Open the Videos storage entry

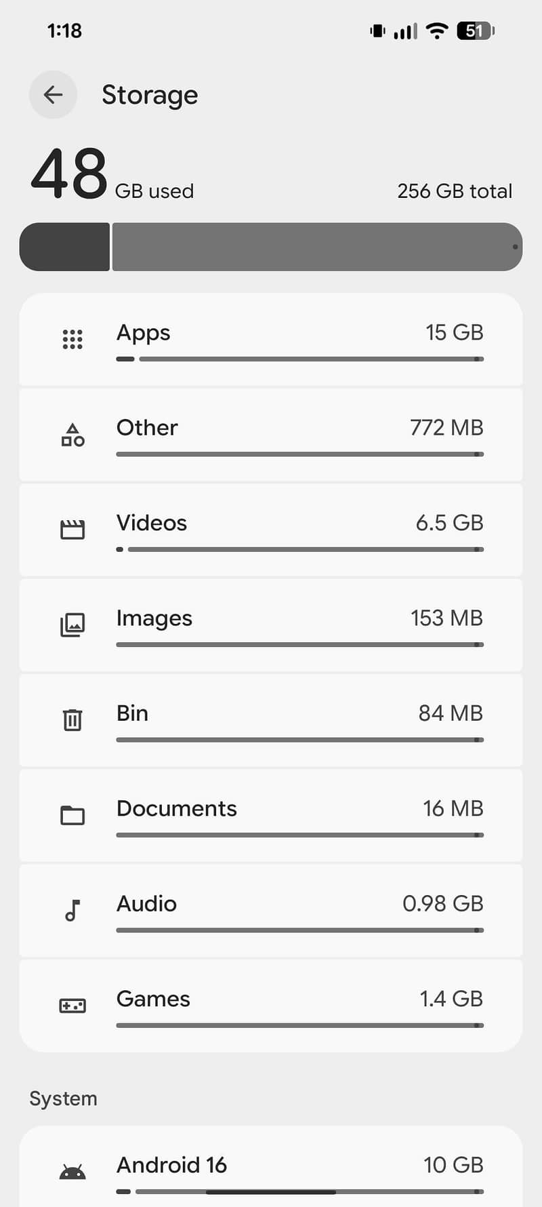coord(152,523)
